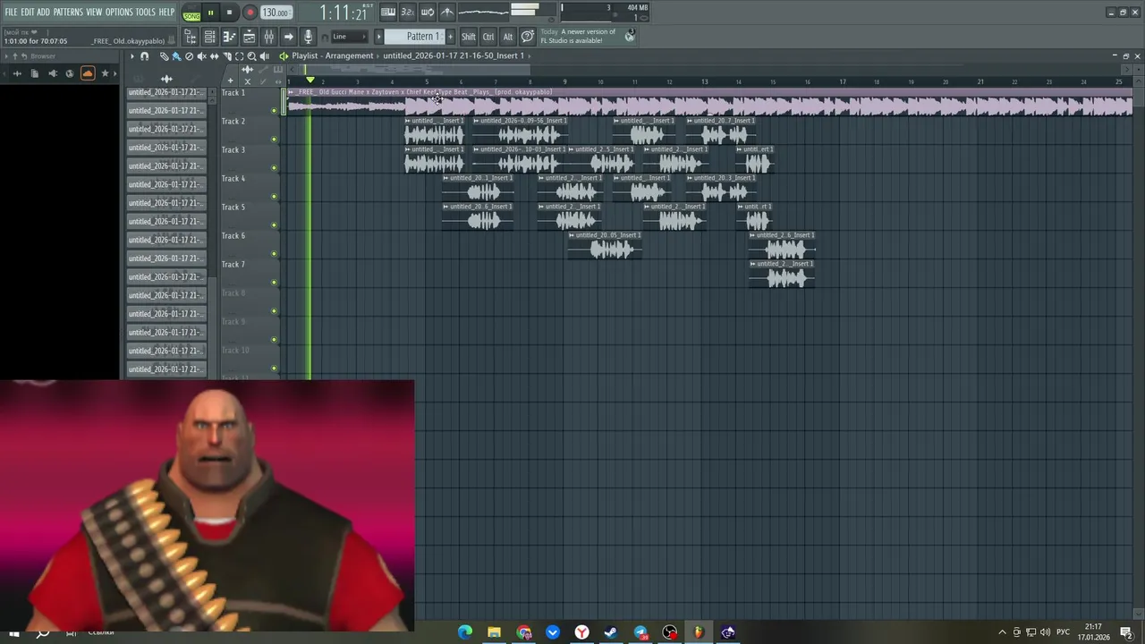1145x644 pixels.
Task: Select the playlist Paint brush tool
Action: click(x=176, y=56)
